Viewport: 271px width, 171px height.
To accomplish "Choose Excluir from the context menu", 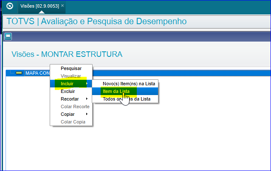I will coord(71,91).
